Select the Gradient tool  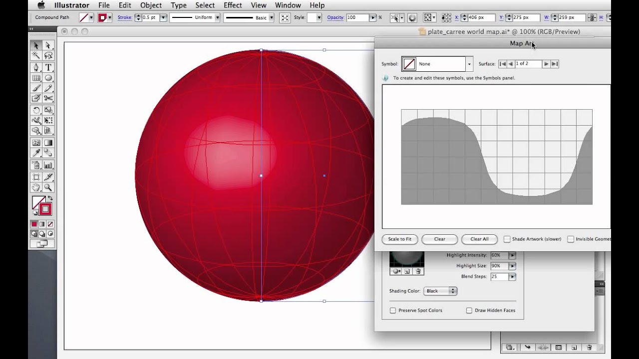coord(48,142)
